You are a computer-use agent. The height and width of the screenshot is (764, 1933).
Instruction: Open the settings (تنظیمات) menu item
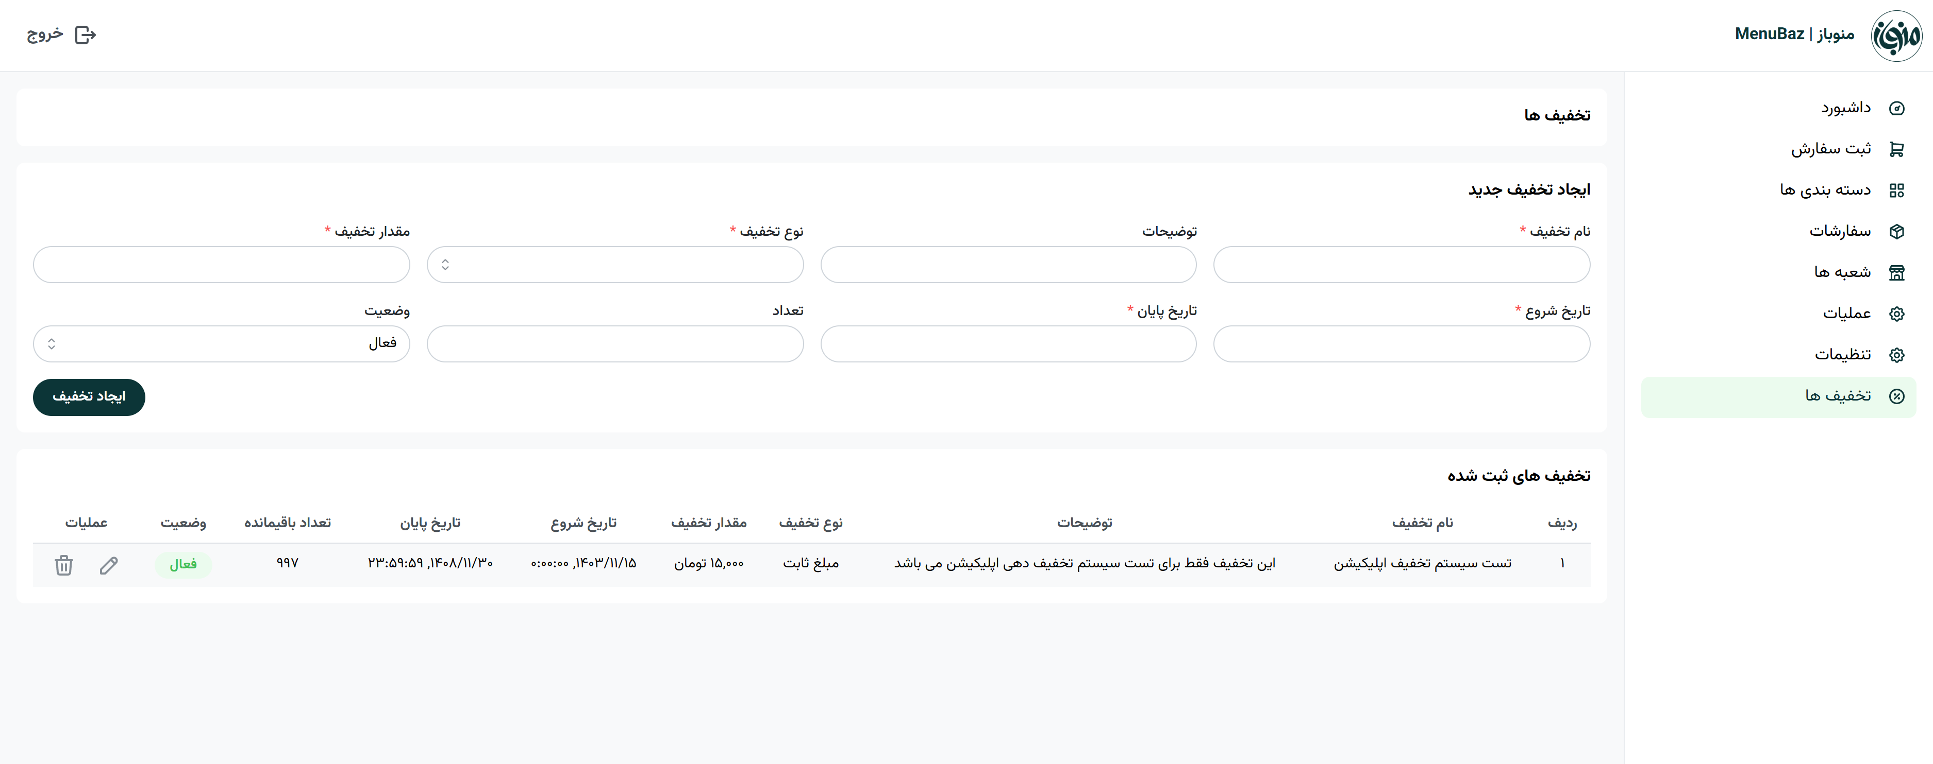[1842, 355]
